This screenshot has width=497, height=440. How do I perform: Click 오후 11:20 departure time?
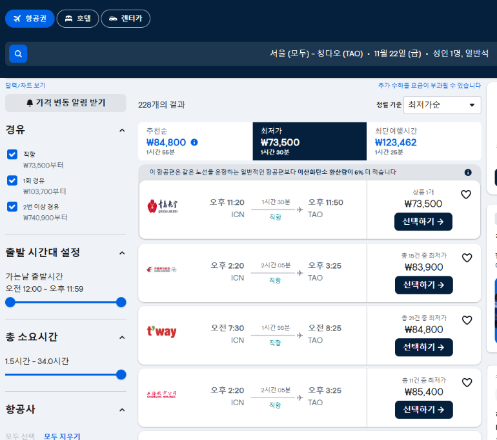[227, 202]
